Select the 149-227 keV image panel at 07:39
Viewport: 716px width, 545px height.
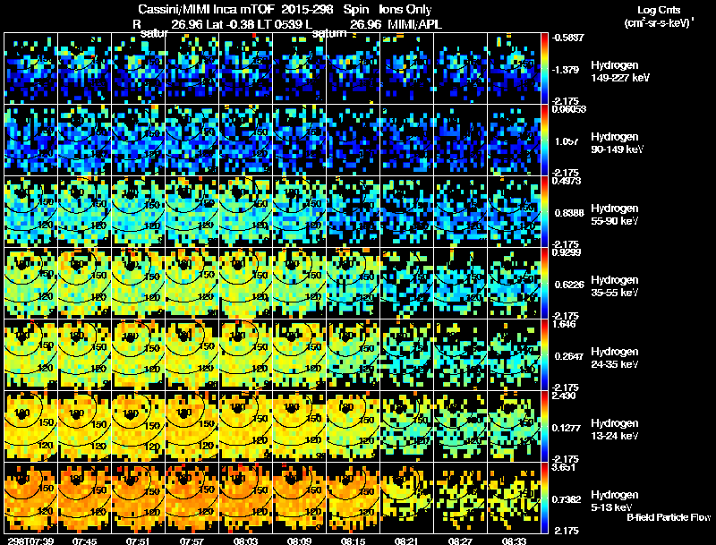click(30, 69)
